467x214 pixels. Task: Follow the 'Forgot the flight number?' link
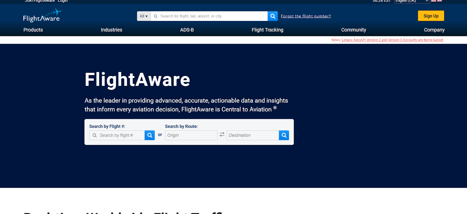click(306, 16)
